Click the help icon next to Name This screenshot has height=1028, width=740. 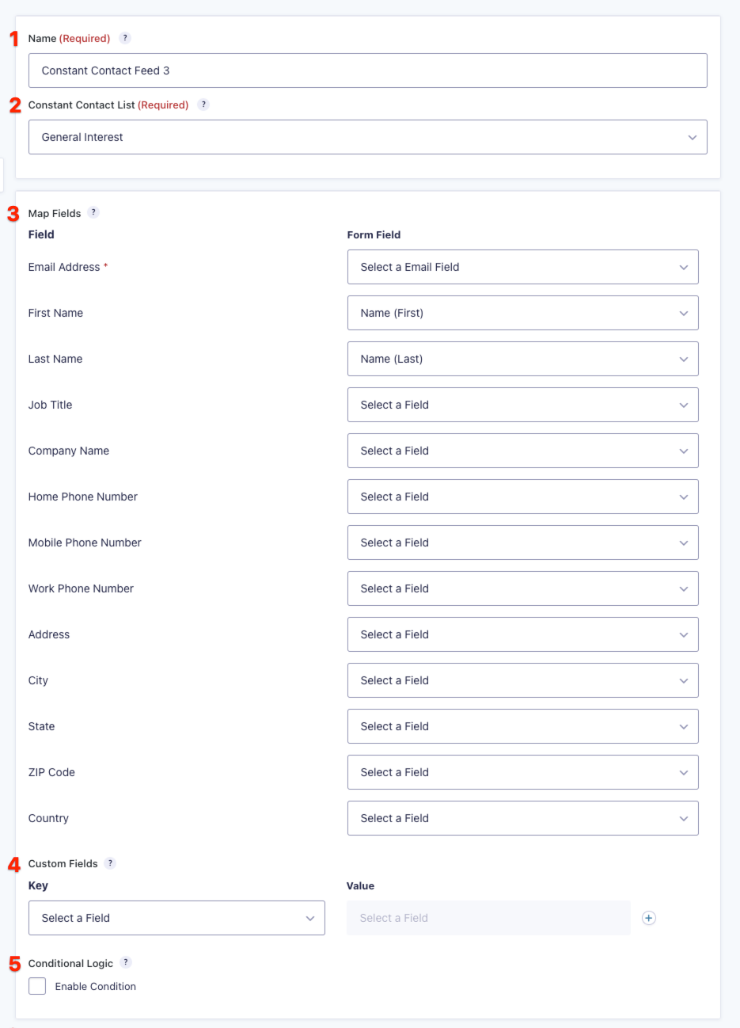click(125, 38)
